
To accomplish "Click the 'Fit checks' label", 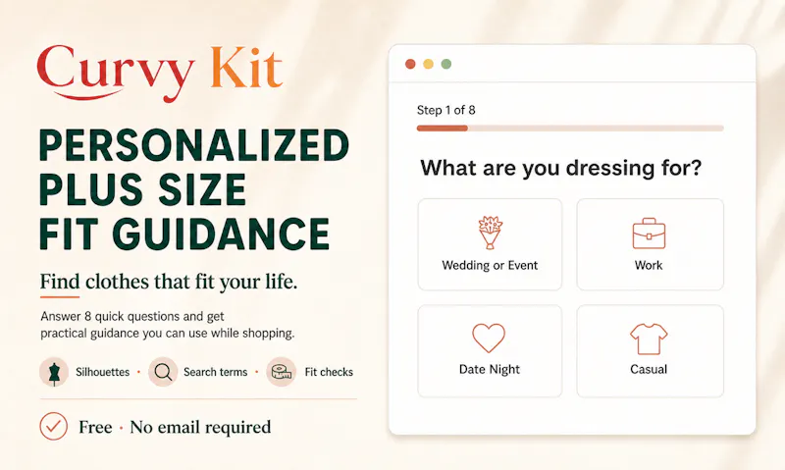I will tap(329, 372).
